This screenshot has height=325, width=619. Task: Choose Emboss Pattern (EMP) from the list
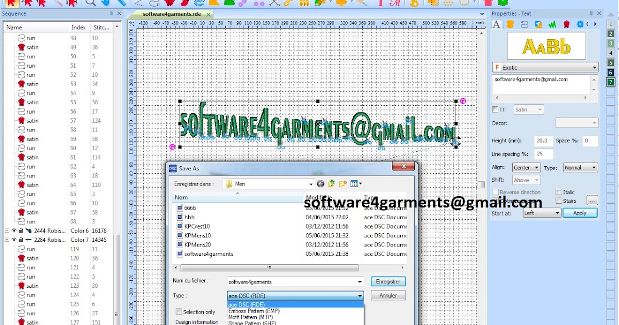[253, 311]
